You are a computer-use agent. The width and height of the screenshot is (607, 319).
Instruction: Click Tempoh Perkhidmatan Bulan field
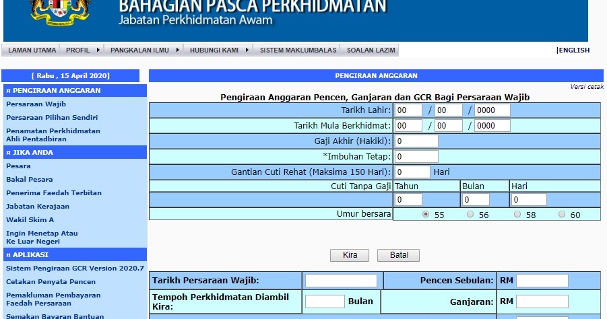(325, 302)
